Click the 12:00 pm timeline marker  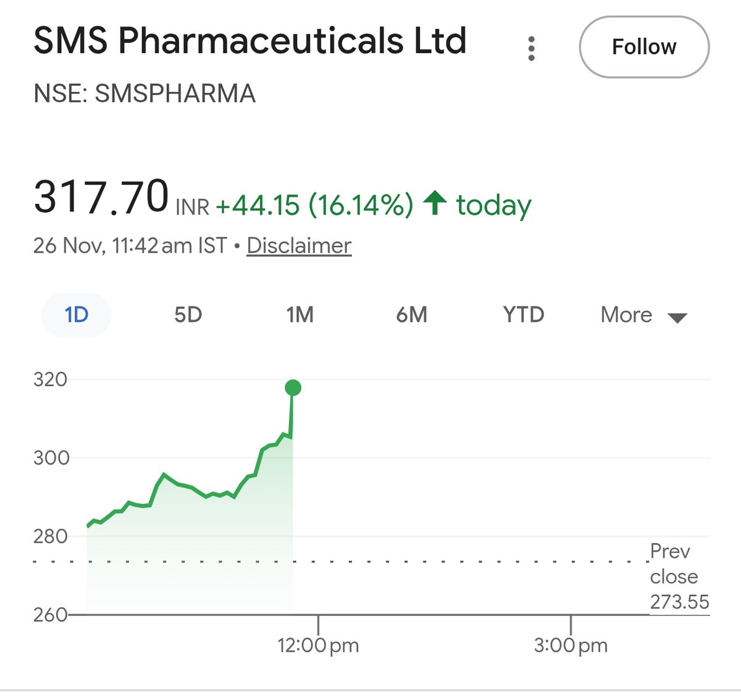pyautogui.click(x=318, y=645)
